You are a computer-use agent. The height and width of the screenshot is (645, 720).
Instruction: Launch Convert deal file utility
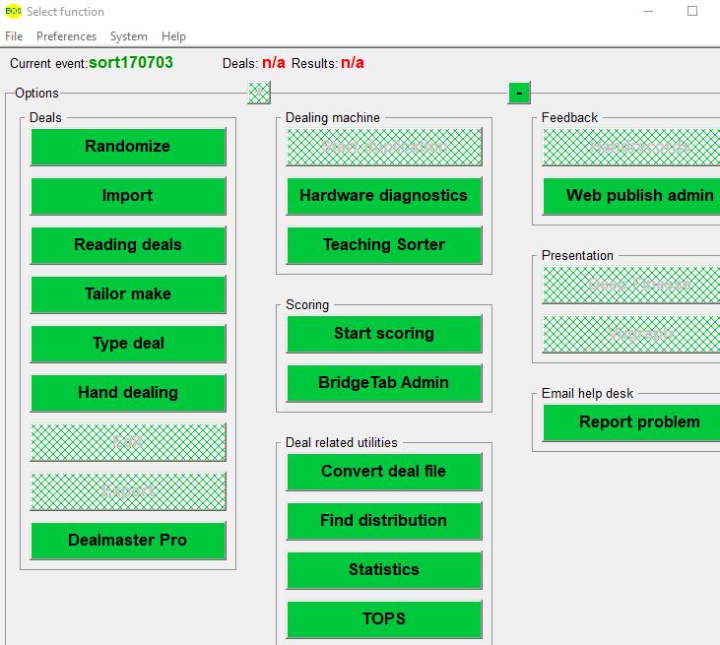[x=384, y=472]
